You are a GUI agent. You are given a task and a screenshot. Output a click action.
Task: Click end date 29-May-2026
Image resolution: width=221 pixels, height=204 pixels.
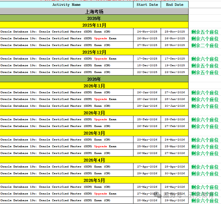pyautogui.click(x=175, y=200)
